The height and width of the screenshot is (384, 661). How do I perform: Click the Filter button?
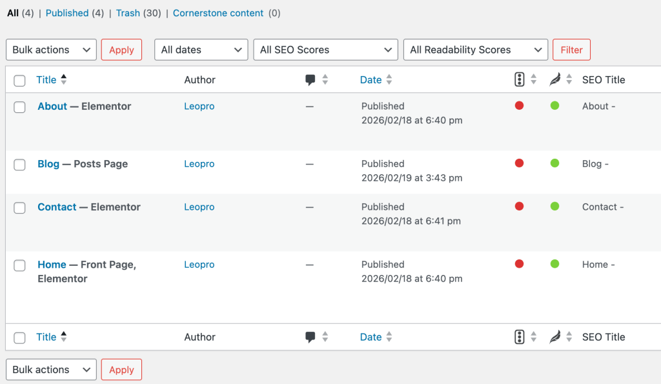(x=571, y=49)
